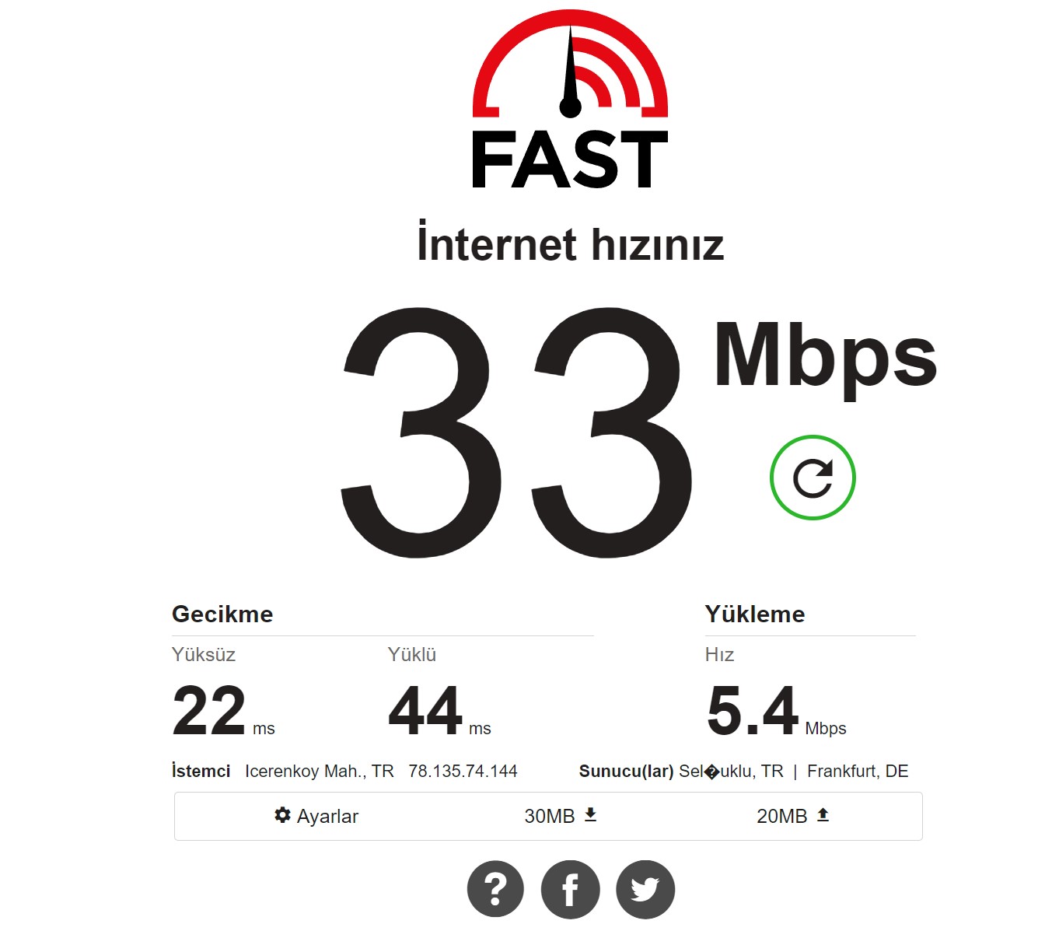Click the Mbps unit label next to speed
Screen dimensions: 1059x945
(x=826, y=357)
